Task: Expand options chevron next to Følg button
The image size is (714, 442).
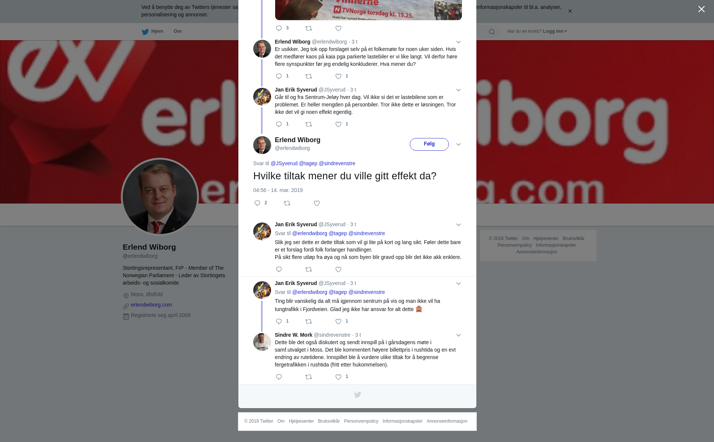Action: pyautogui.click(x=459, y=144)
